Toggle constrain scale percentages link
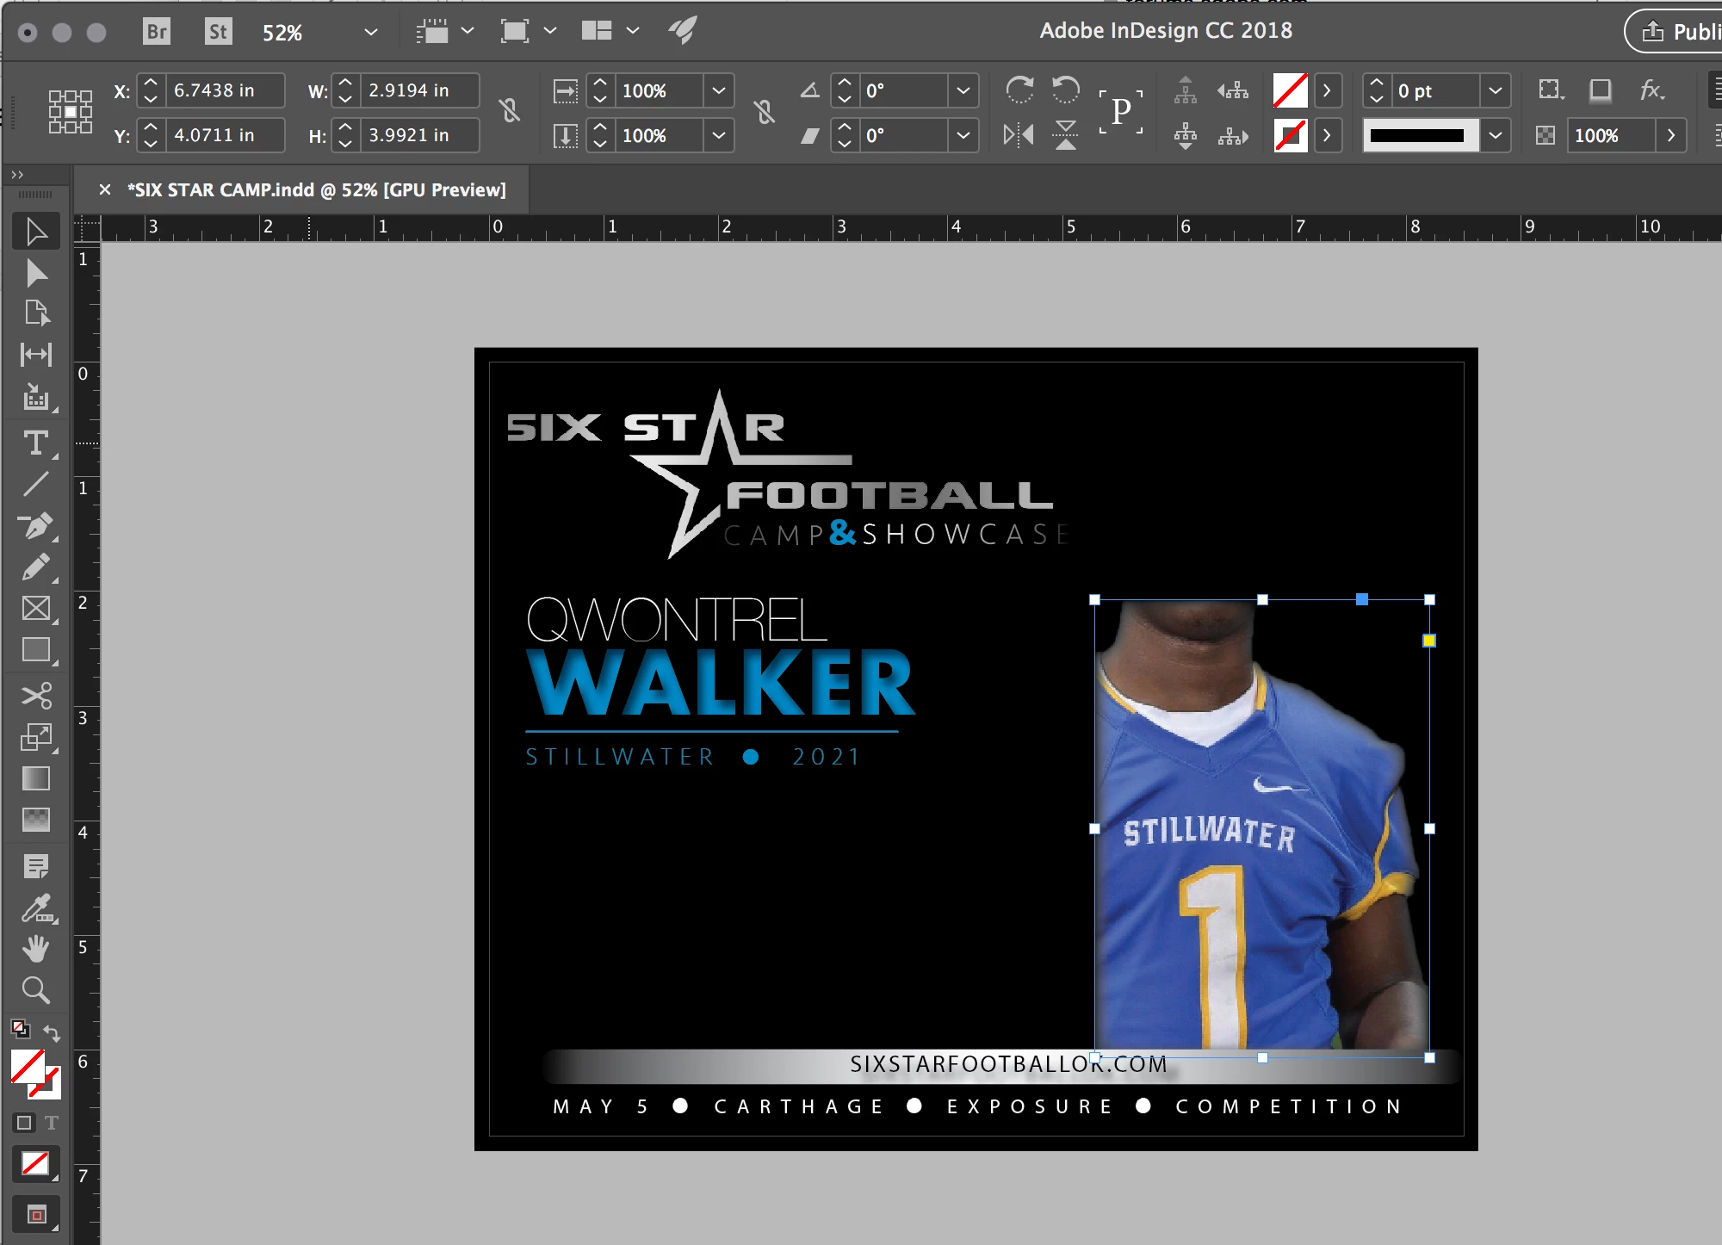 point(764,111)
